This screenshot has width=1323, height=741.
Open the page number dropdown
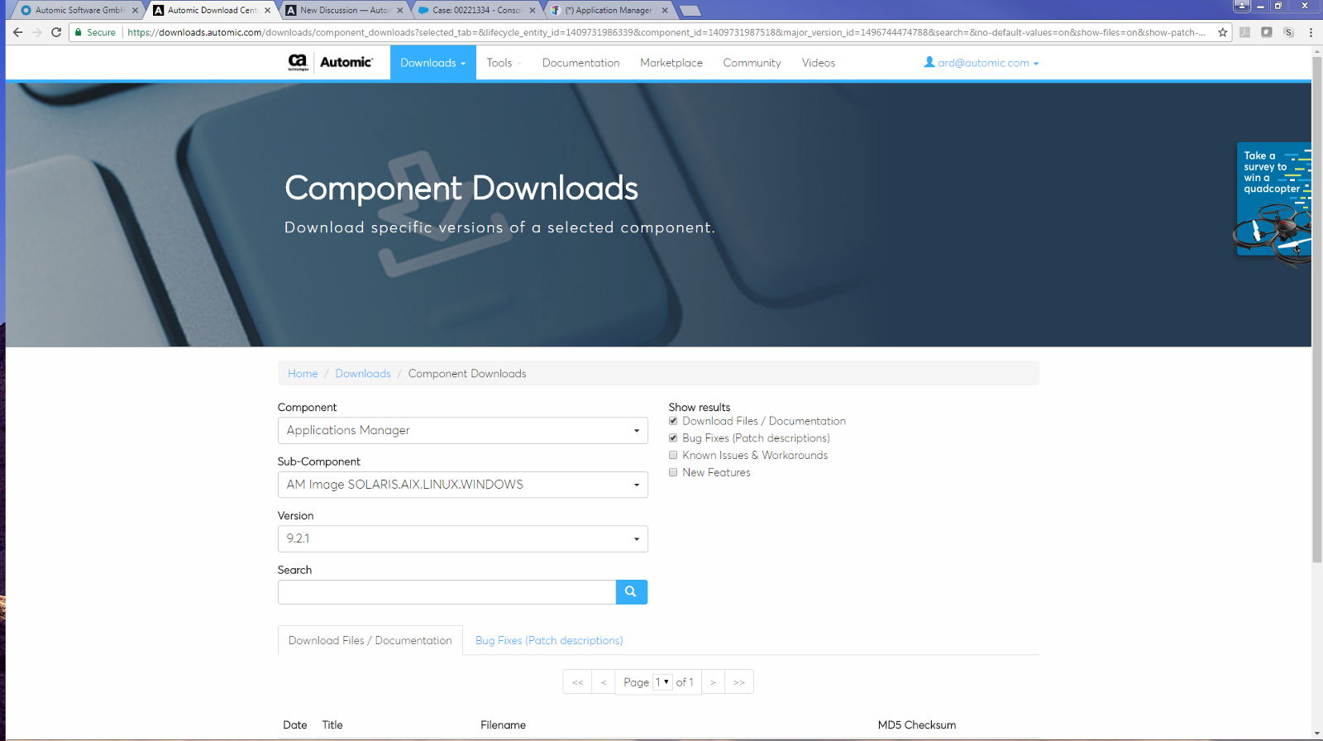[662, 682]
